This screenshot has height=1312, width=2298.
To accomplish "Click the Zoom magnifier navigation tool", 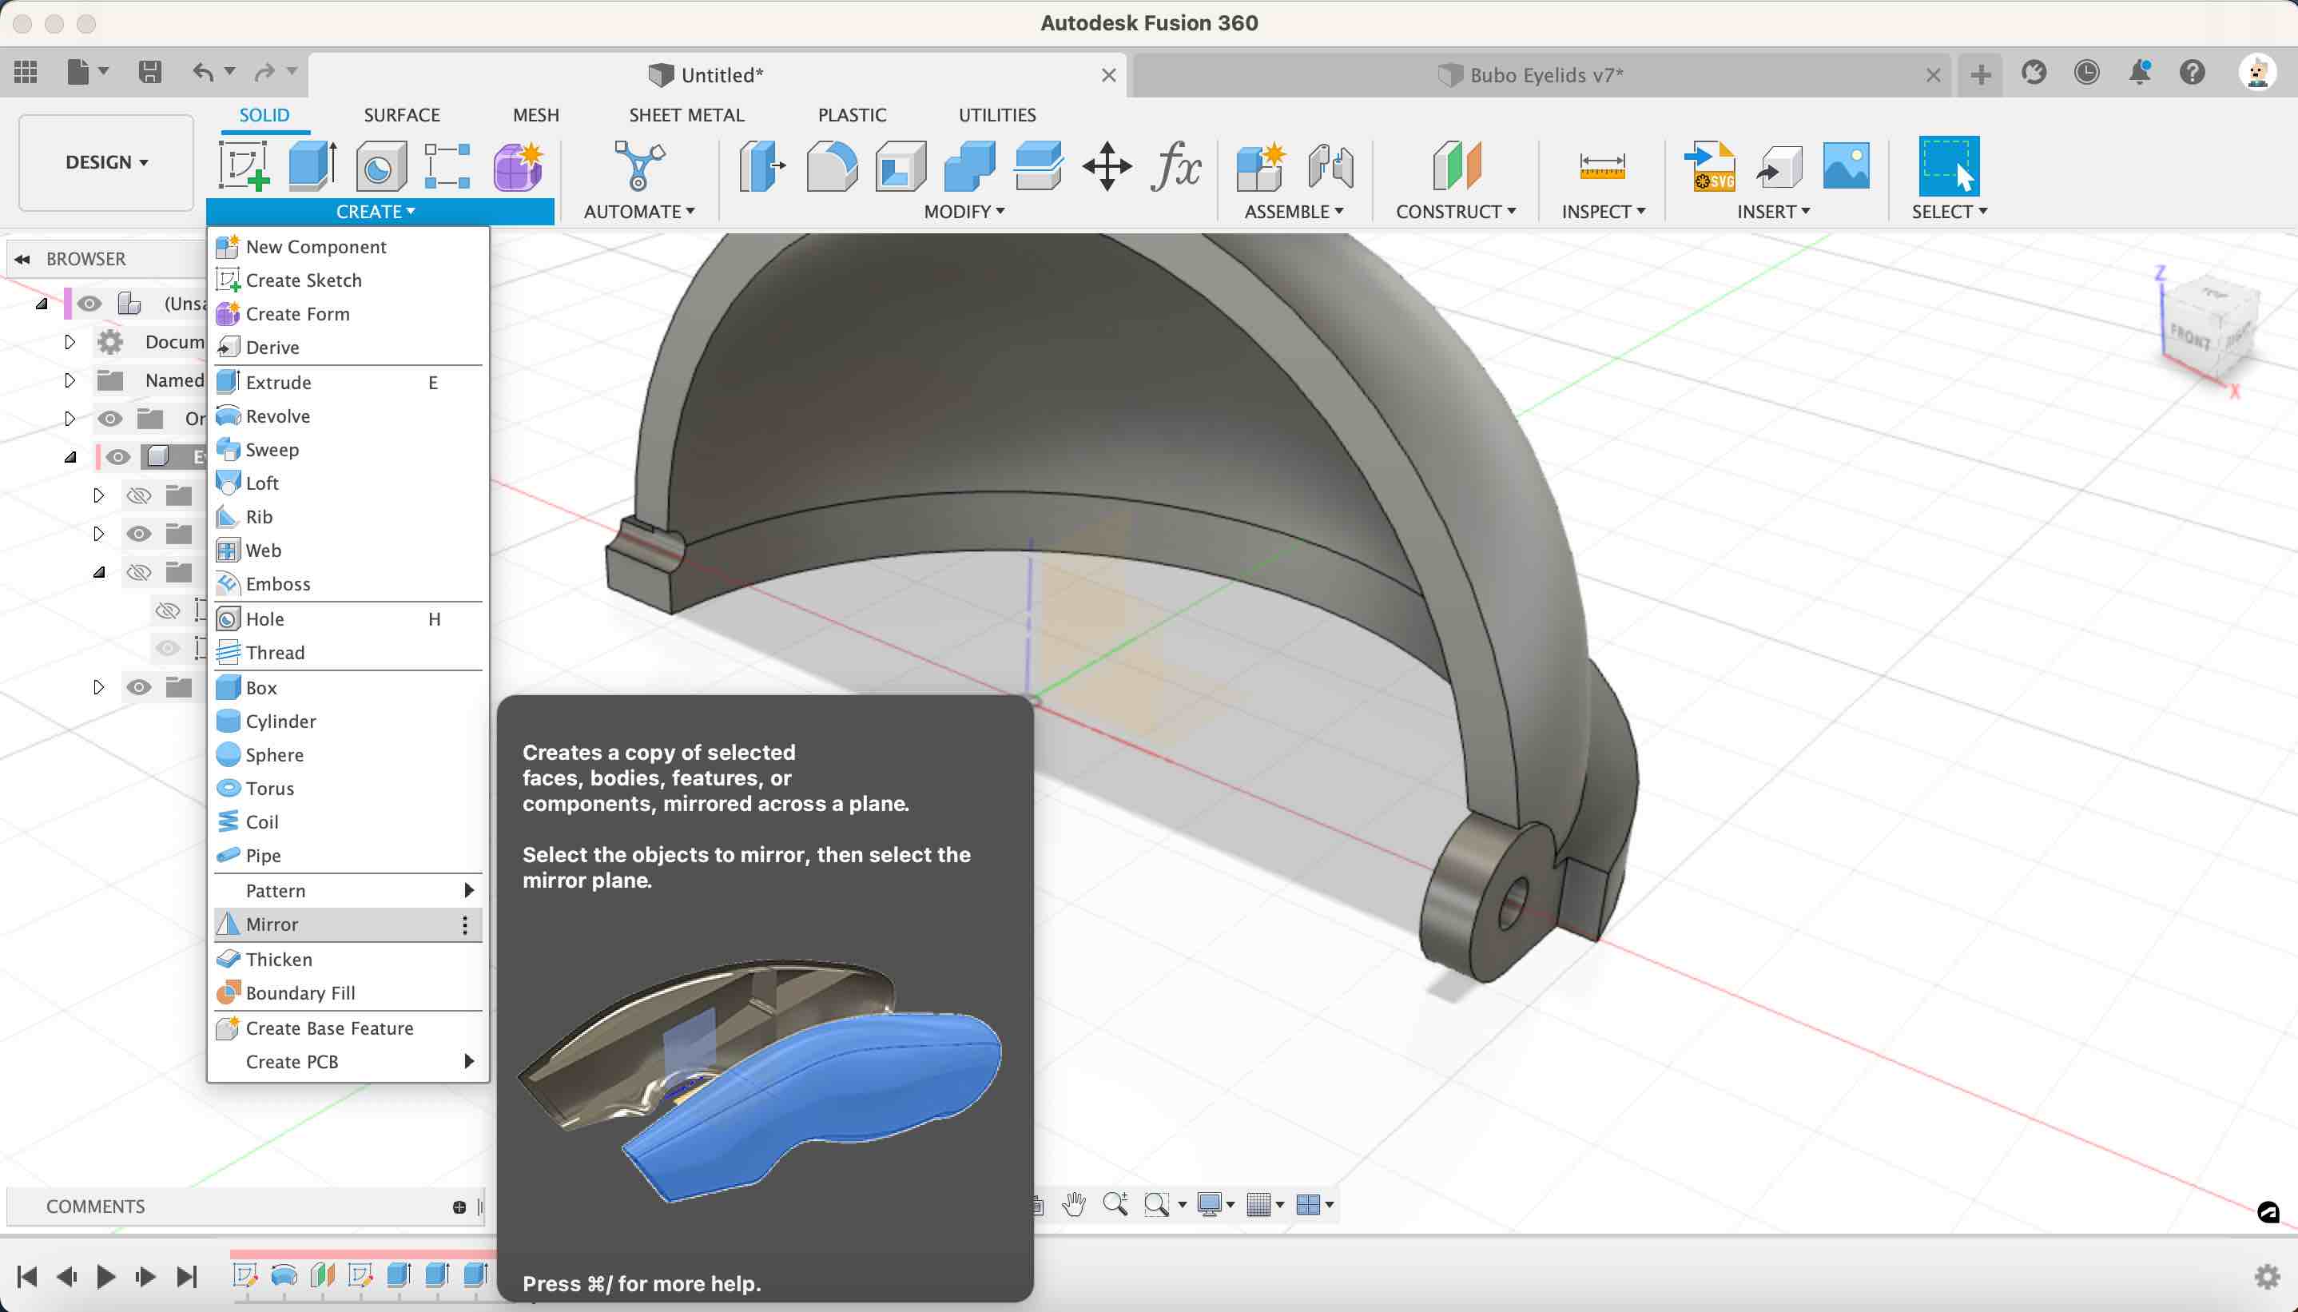I will click(1115, 1204).
